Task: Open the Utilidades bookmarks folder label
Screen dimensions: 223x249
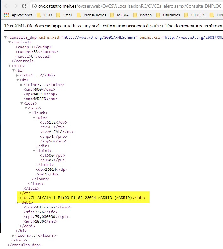Action: [x=171, y=15]
